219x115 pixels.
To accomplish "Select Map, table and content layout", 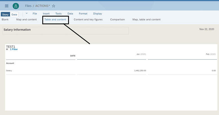I will coord(146,19).
